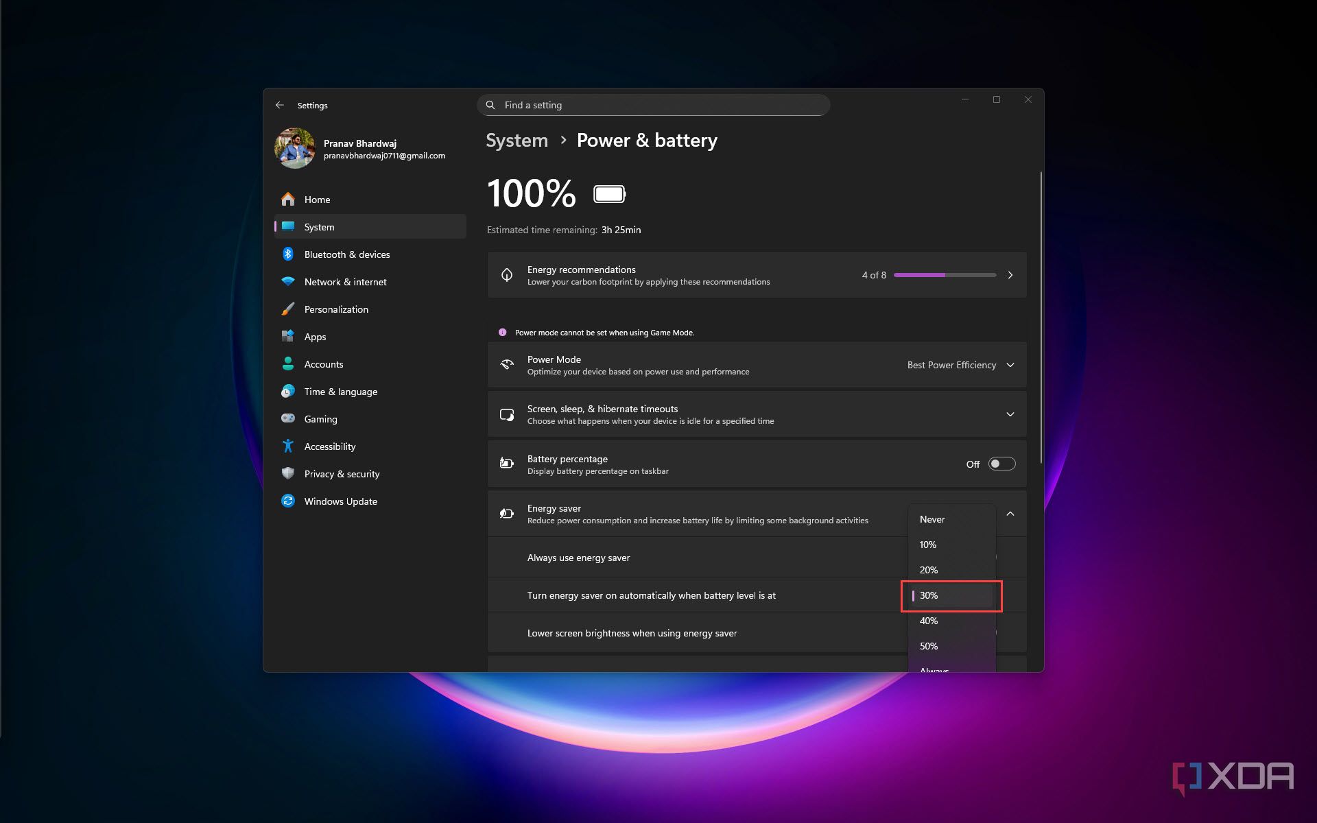
Task: Open Energy recommendations chevron arrow
Action: coord(1010,275)
